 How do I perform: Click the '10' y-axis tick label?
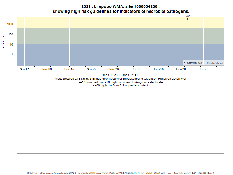(11, 45)
